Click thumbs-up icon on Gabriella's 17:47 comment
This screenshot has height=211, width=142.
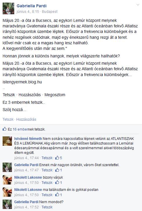57,170
